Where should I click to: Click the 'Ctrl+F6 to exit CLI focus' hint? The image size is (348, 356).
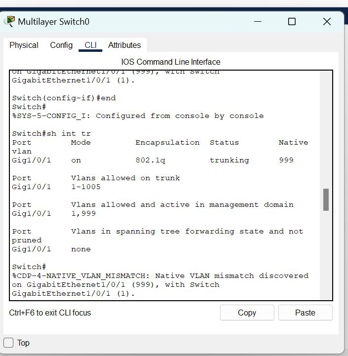(x=50, y=313)
